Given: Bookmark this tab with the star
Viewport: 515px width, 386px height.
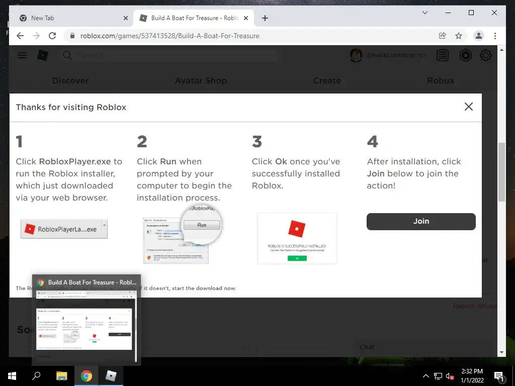Looking at the screenshot, I should tap(459, 36).
